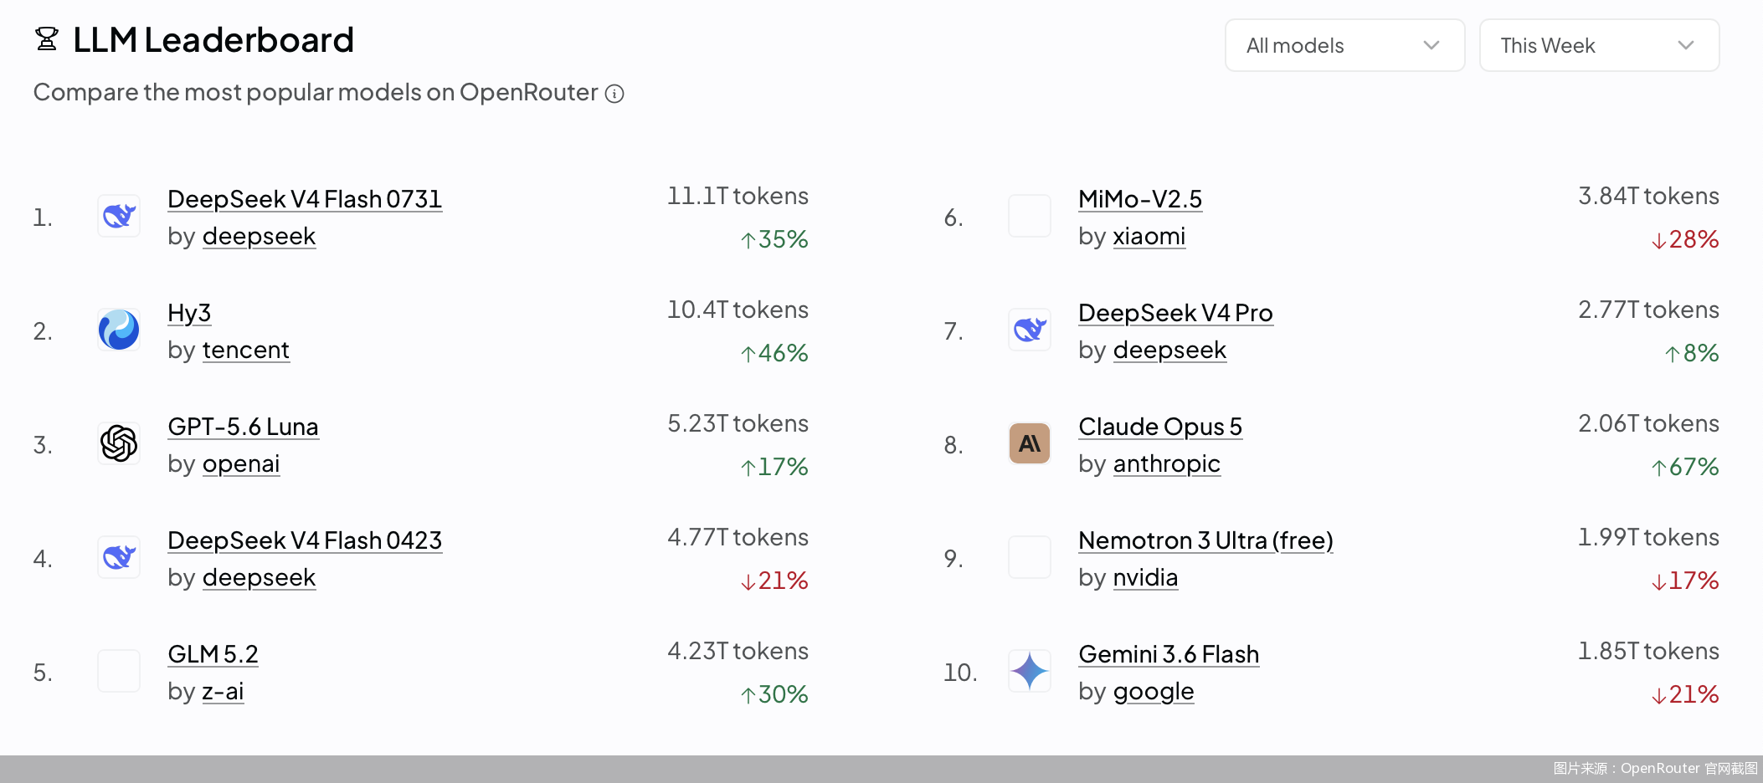Click the 1.99T tokens value

click(1648, 537)
